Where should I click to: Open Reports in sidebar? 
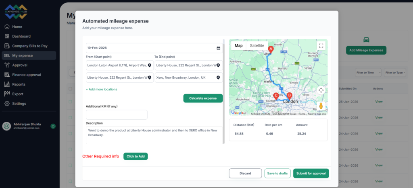click(29, 84)
